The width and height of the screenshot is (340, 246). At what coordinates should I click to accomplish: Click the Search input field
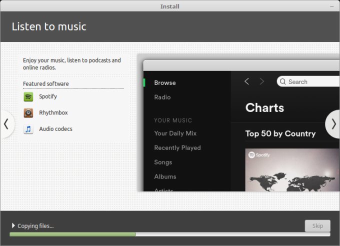tap(308, 81)
